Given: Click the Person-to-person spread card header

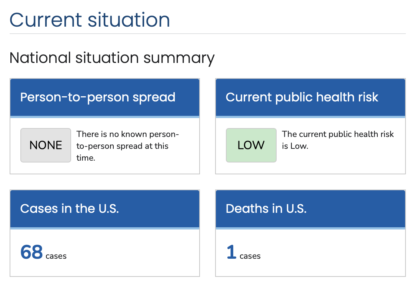Looking at the screenshot, I should [105, 97].
